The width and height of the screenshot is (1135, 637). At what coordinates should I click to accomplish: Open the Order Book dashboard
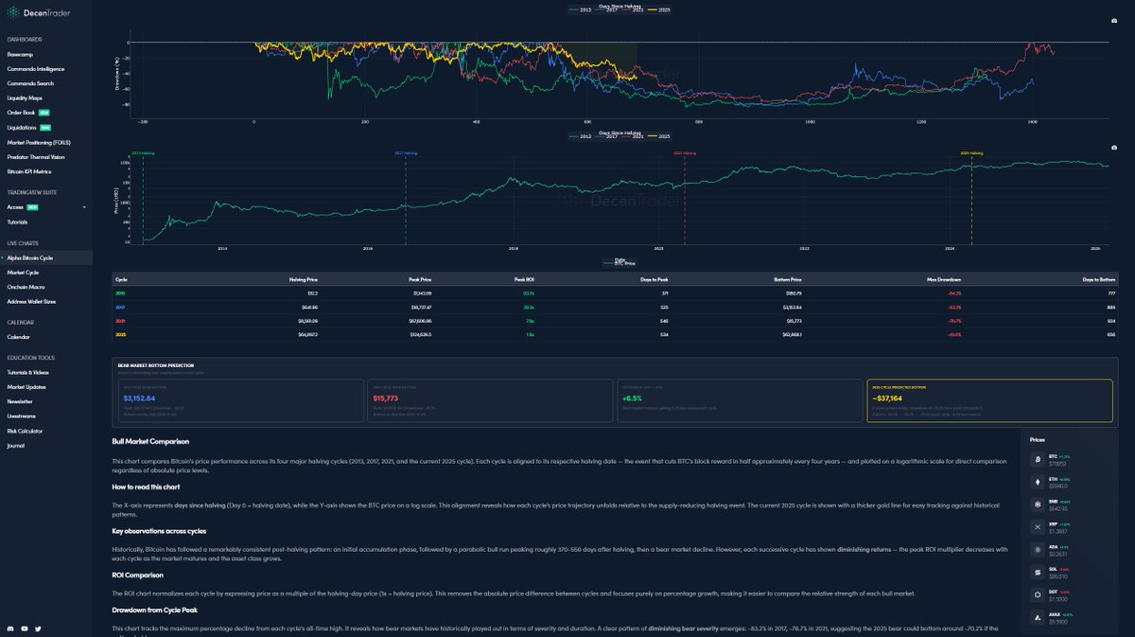click(x=21, y=113)
